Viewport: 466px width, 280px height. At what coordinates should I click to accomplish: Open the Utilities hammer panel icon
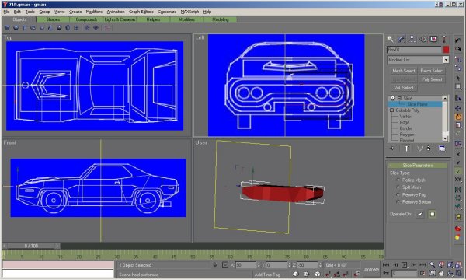[444, 39]
